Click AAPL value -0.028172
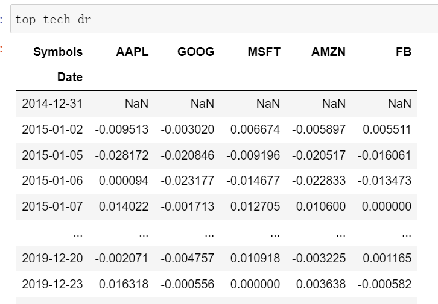This screenshot has height=304, width=438. click(121, 155)
